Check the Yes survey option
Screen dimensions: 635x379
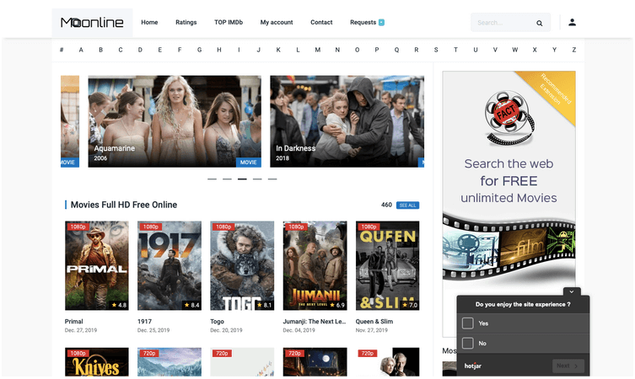468,323
